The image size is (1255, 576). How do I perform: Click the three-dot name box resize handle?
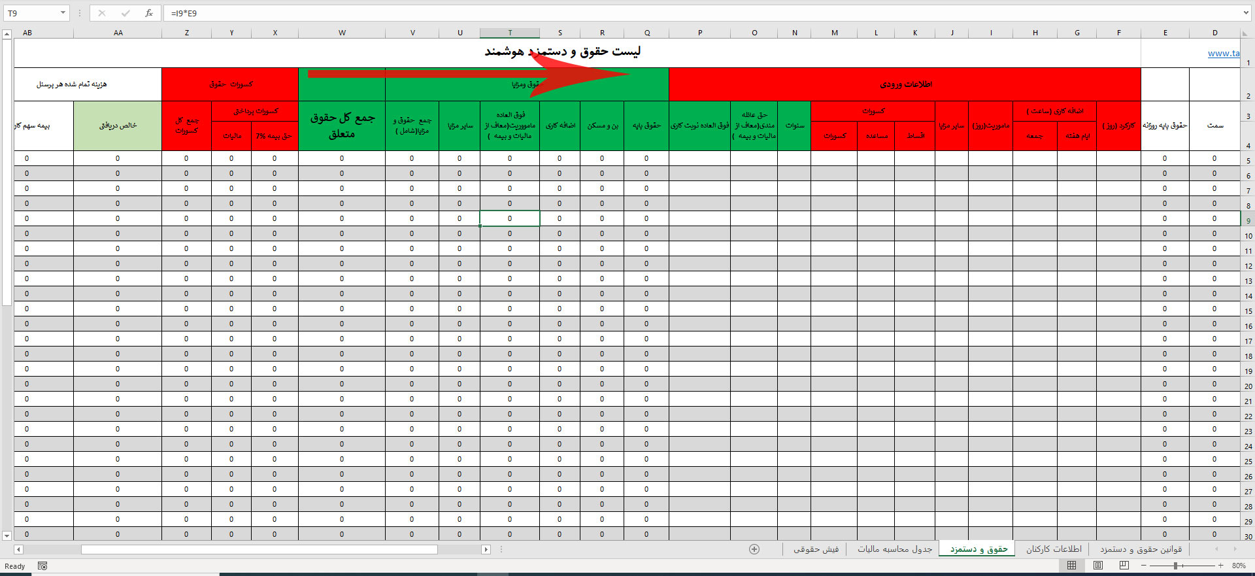pos(79,13)
